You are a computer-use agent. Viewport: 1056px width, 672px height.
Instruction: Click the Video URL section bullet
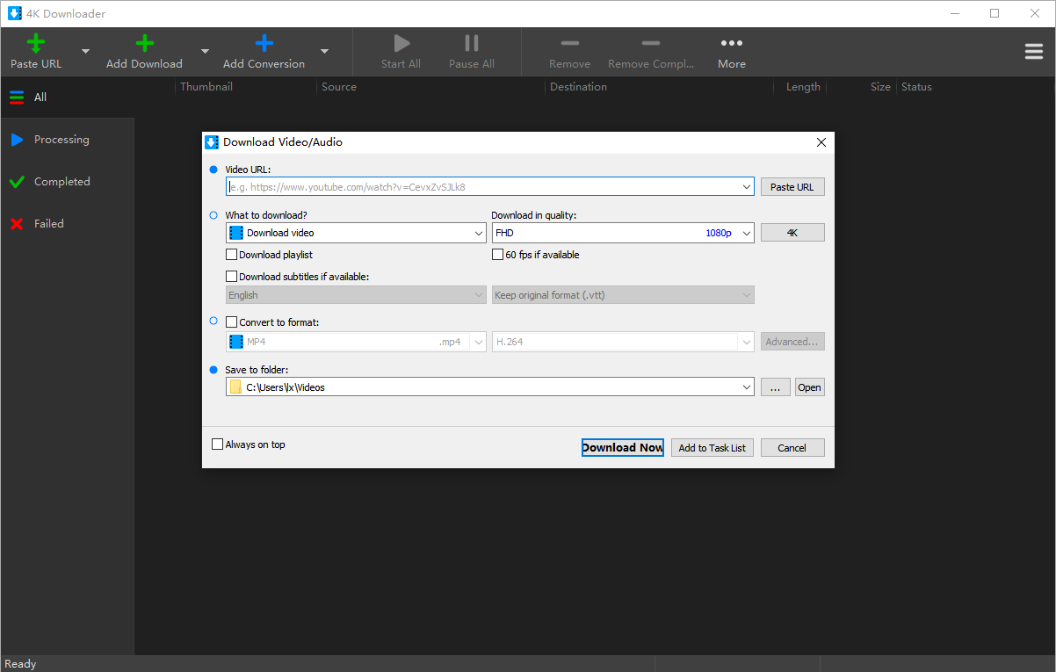pyautogui.click(x=213, y=169)
